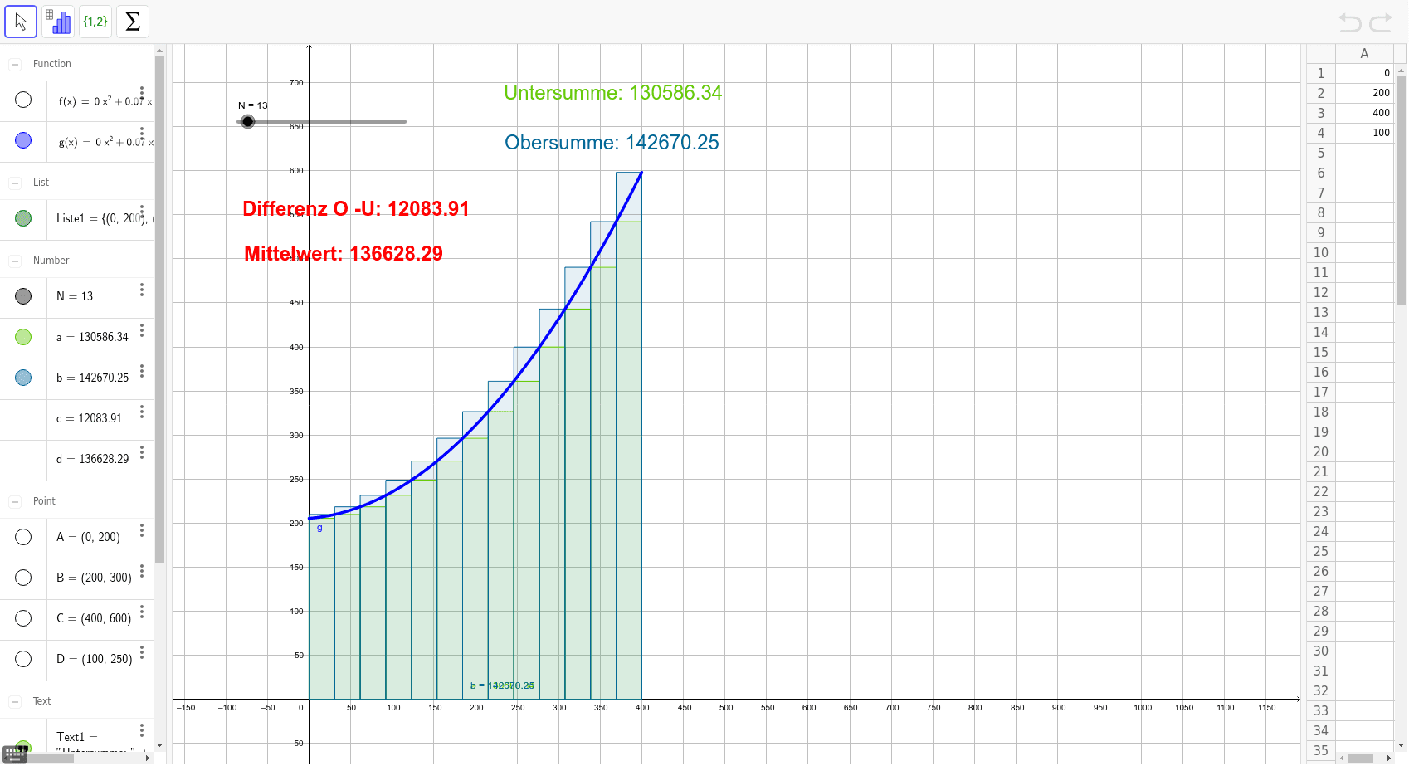
Task: Click the Untersumme text in graph
Action: [x=613, y=92]
